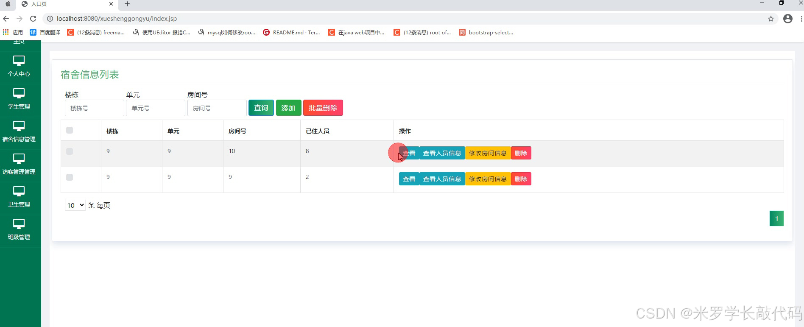The height and width of the screenshot is (327, 804).
Task: Click occupant count 8 in first row
Action: 307,151
